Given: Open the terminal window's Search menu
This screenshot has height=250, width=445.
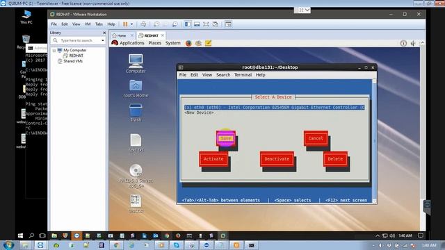Looking at the screenshot, I should tap(223, 75).
